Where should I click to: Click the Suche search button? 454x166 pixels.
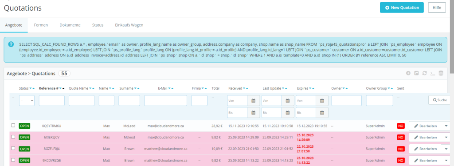[x=440, y=100]
